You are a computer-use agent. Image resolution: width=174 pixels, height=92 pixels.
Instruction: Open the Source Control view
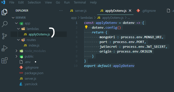[x=5, y=36]
